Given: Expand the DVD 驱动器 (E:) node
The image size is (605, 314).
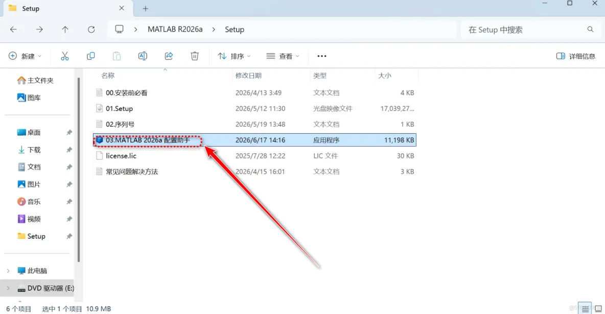Looking at the screenshot, I should [8, 288].
